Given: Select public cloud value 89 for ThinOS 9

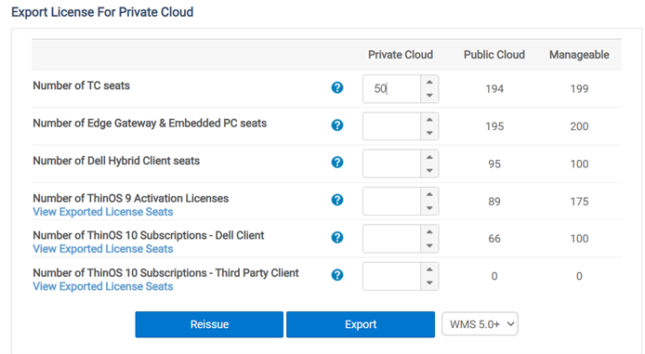Looking at the screenshot, I should point(494,202).
